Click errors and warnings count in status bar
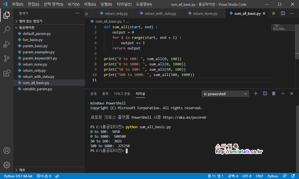 pyautogui.click(x=44, y=176)
